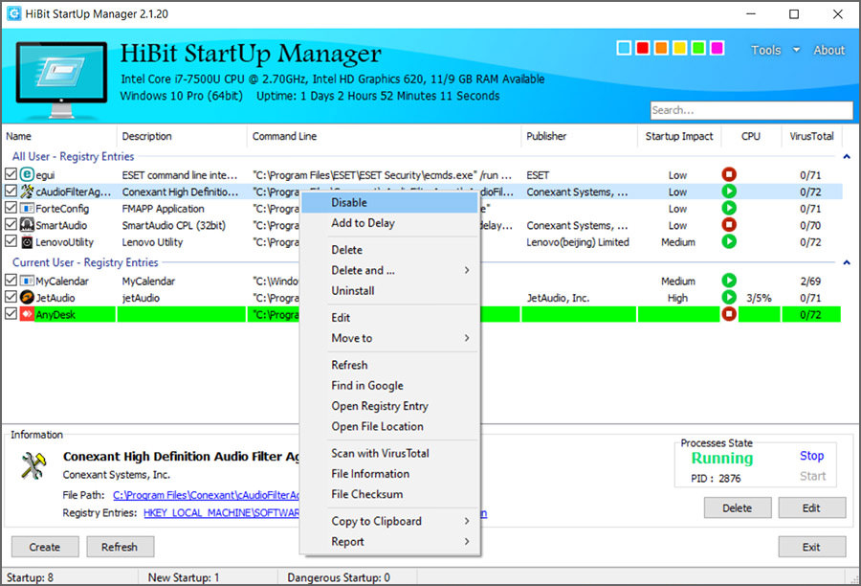Click the ForteConfig entry icon
This screenshot has height=586, width=861.
pos(27,209)
